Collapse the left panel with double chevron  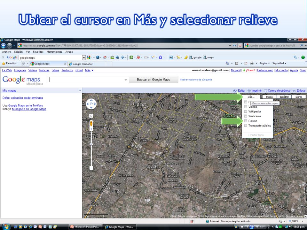[x=80, y=90]
